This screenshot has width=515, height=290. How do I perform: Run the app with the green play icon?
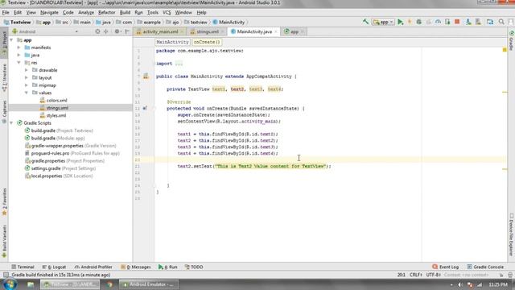coord(400,22)
